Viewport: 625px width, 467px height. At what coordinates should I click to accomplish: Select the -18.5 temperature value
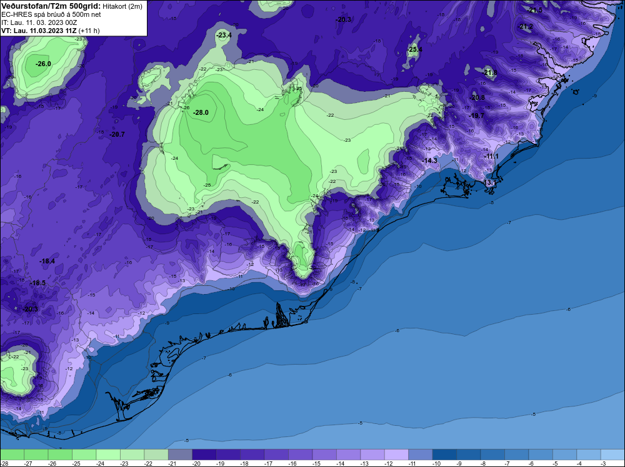pyautogui.click(x=37, y=283)
